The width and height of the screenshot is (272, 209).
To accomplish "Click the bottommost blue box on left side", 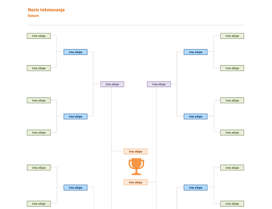I will pyautogui.click(x=75, y=188).
